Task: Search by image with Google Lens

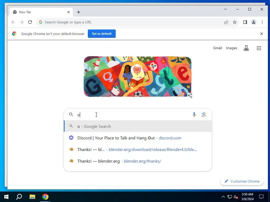Action: 204,115
